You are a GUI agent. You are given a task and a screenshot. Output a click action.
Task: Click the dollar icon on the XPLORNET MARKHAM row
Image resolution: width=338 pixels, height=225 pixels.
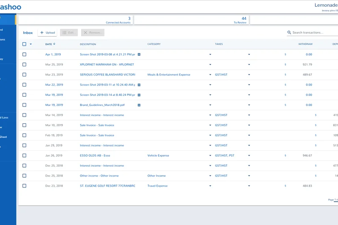(x=285, y=65)
